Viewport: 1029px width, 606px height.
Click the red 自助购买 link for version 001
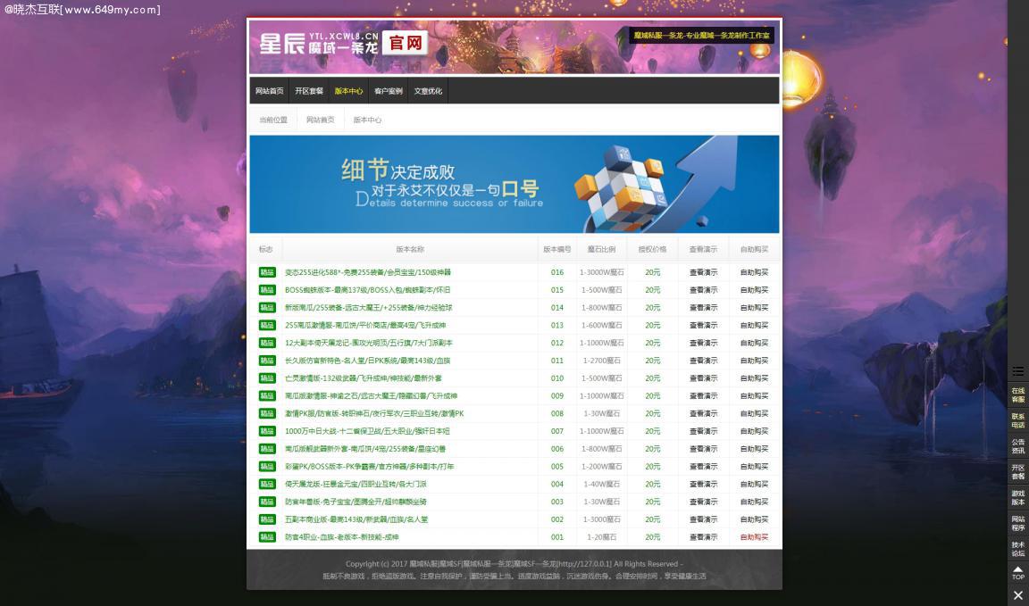point(753,536)
